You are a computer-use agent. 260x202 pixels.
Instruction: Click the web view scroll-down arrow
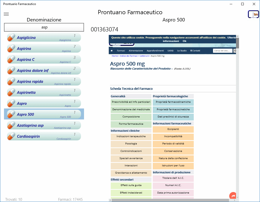(237, 197)
